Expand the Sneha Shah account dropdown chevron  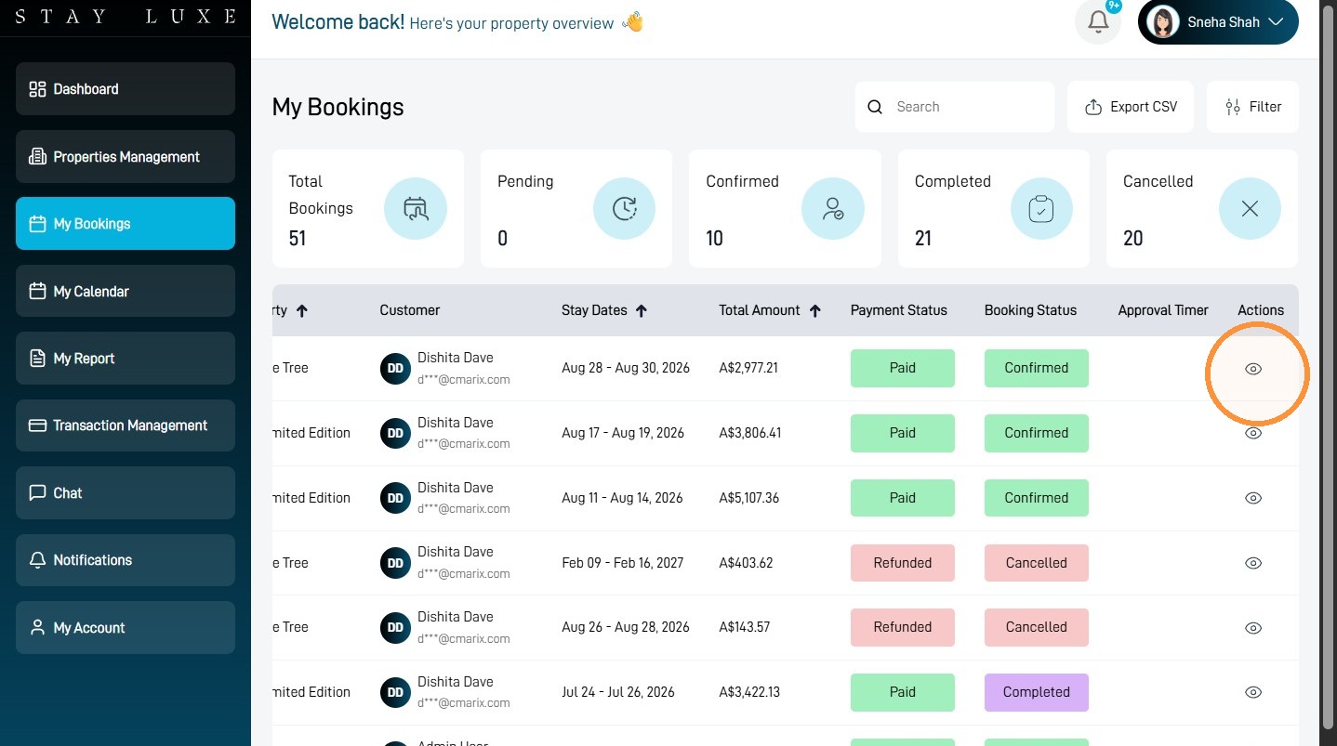(x=1276, y=21)
